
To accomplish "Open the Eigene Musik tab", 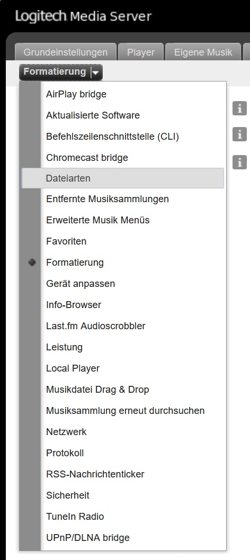I will pos(203,52).
